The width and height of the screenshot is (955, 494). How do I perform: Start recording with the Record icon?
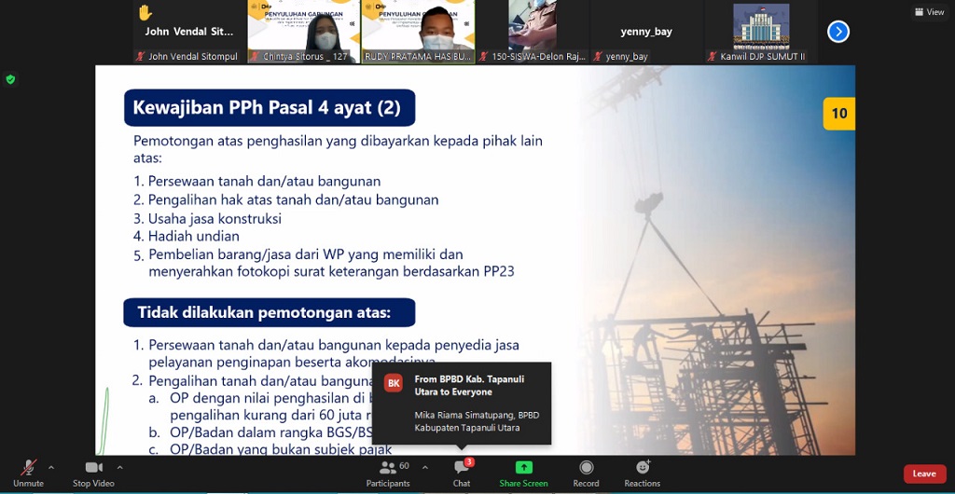[586, 473]
